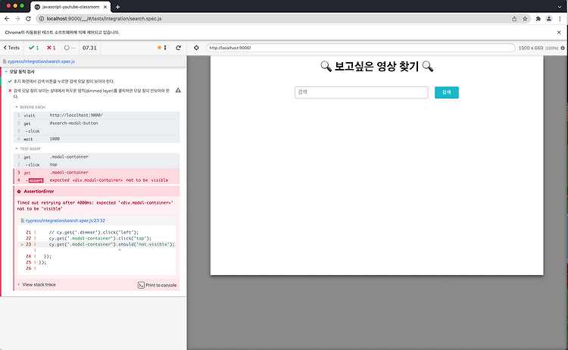Click the share icon in the address bar
Viewport: 568px width, 350px height.
(514, 18)
